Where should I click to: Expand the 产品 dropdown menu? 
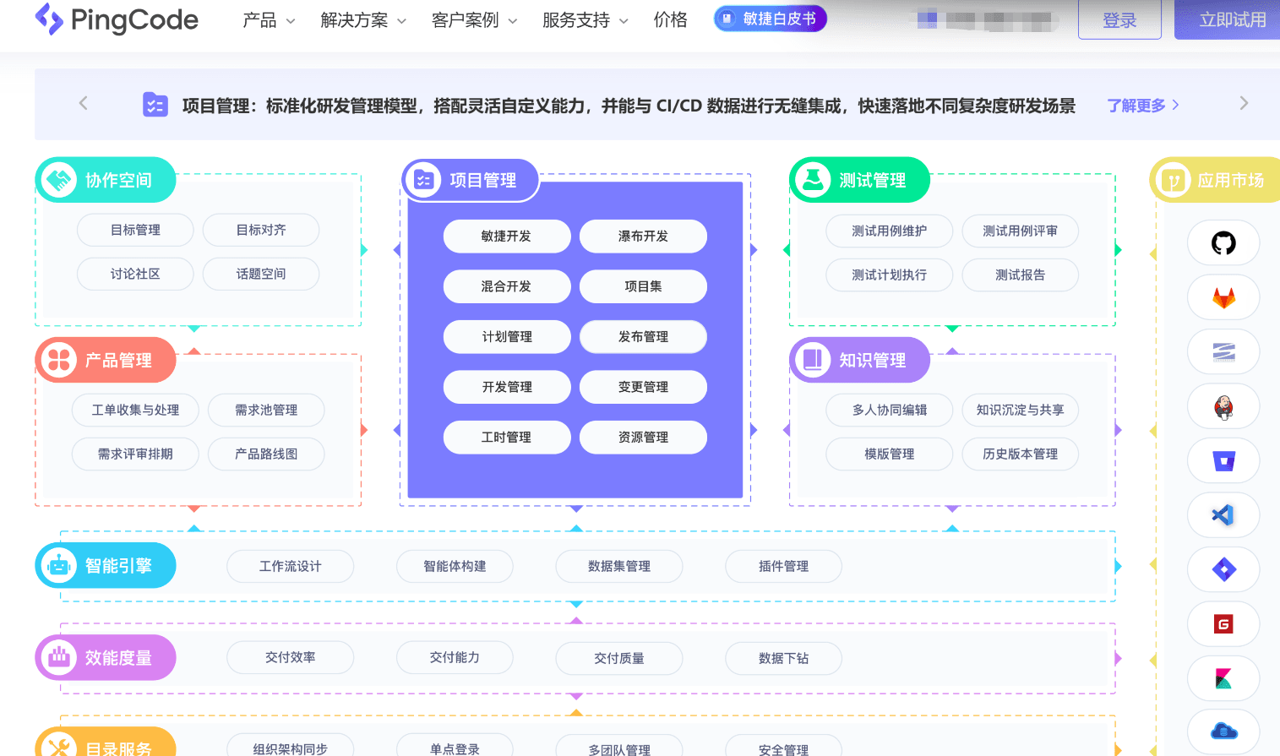click(269, 20)
